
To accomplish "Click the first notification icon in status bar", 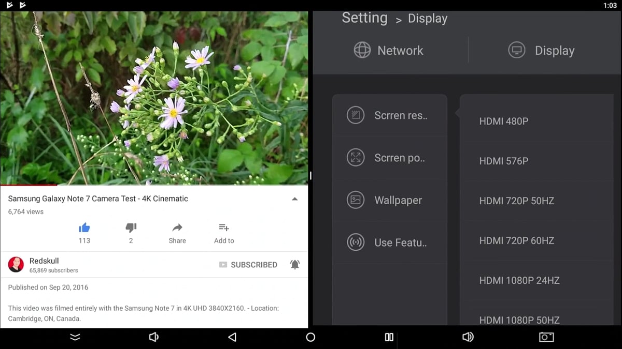I will [9, 5].
